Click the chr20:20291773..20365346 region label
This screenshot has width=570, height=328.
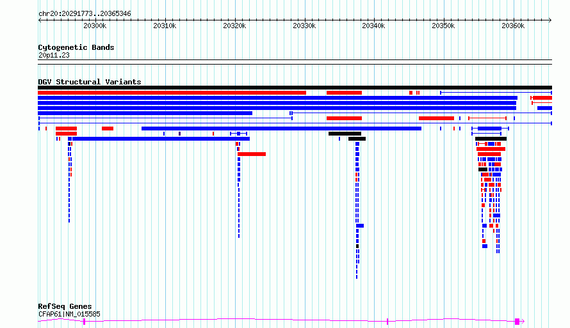(x=85, y=14)
